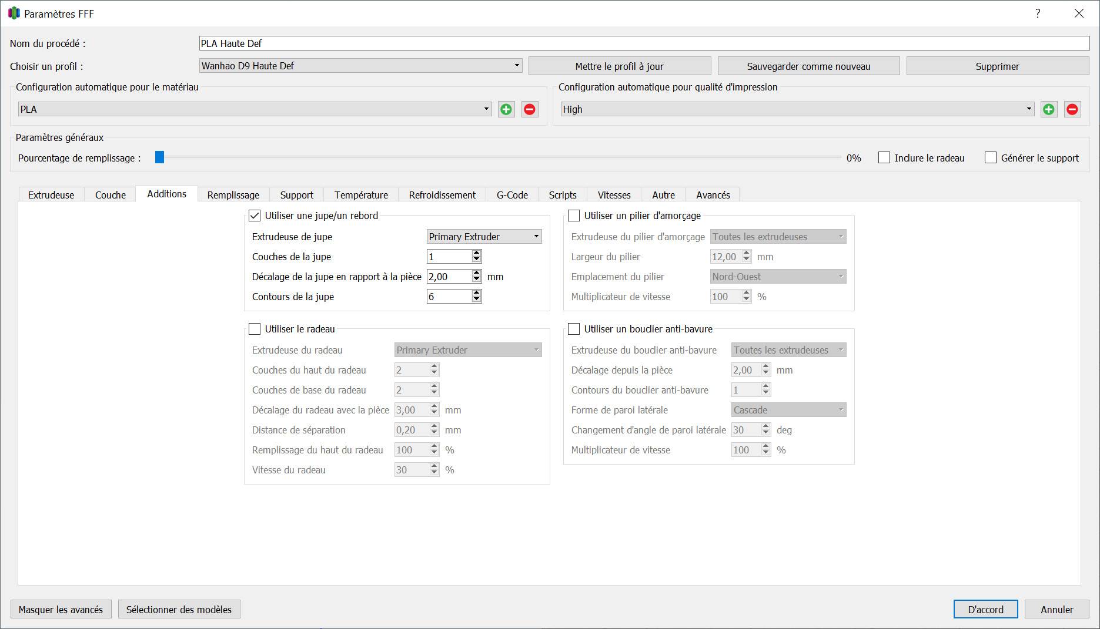Remove the High quality configuration (red minus)

[x=1072, y=109]
